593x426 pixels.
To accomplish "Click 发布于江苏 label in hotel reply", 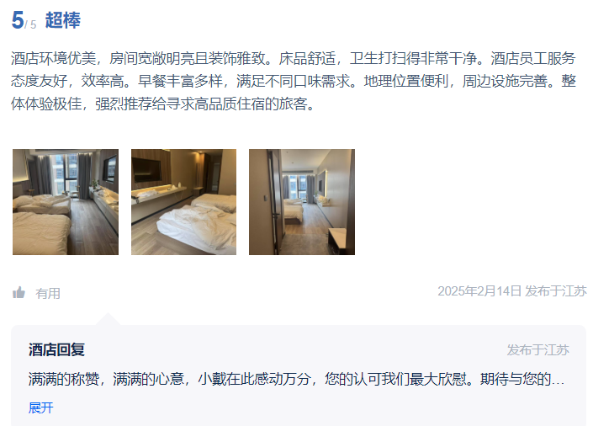I will click(x=537, y=350).
